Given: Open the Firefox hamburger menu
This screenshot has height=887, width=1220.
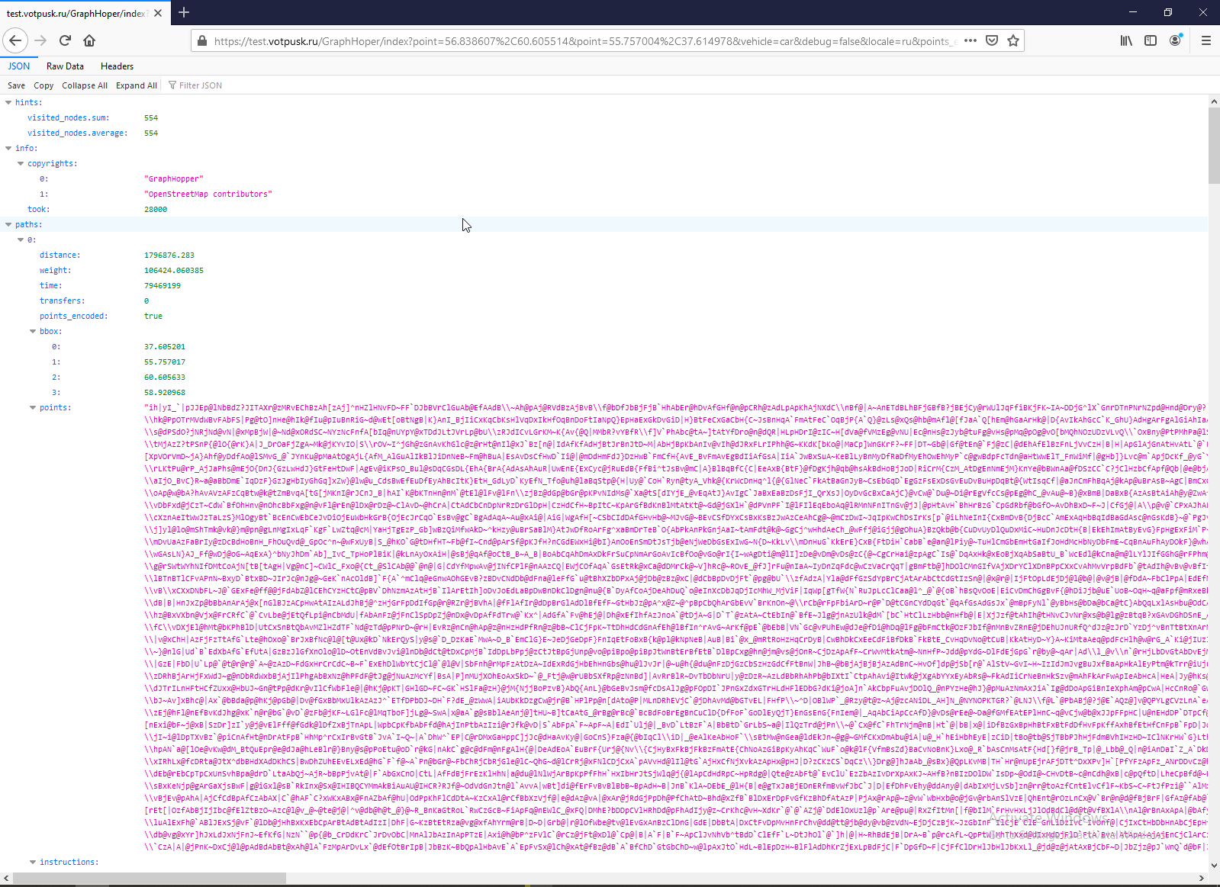Looking at the screenshot, I should coord(1206,41).
